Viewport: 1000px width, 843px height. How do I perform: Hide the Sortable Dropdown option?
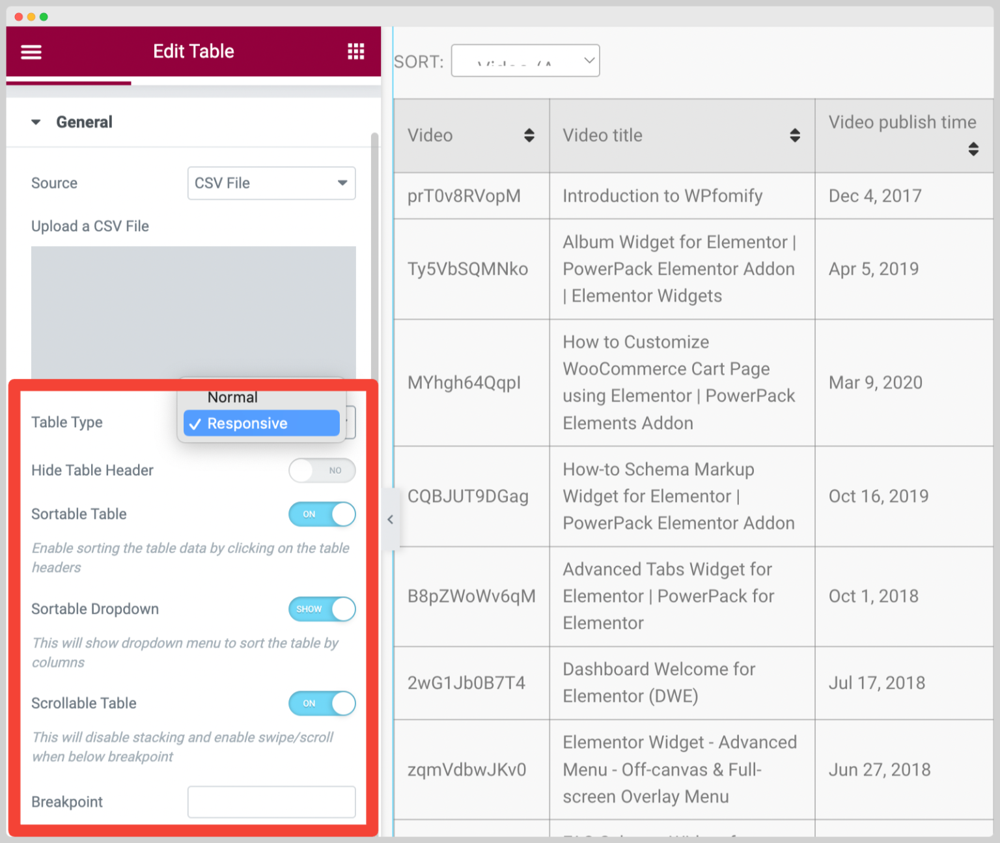[322, 609]
